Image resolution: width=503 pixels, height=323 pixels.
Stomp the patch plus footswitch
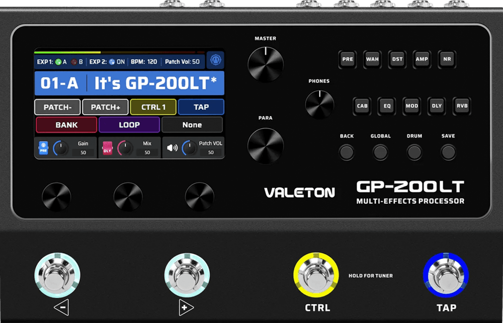click(187, 275)
